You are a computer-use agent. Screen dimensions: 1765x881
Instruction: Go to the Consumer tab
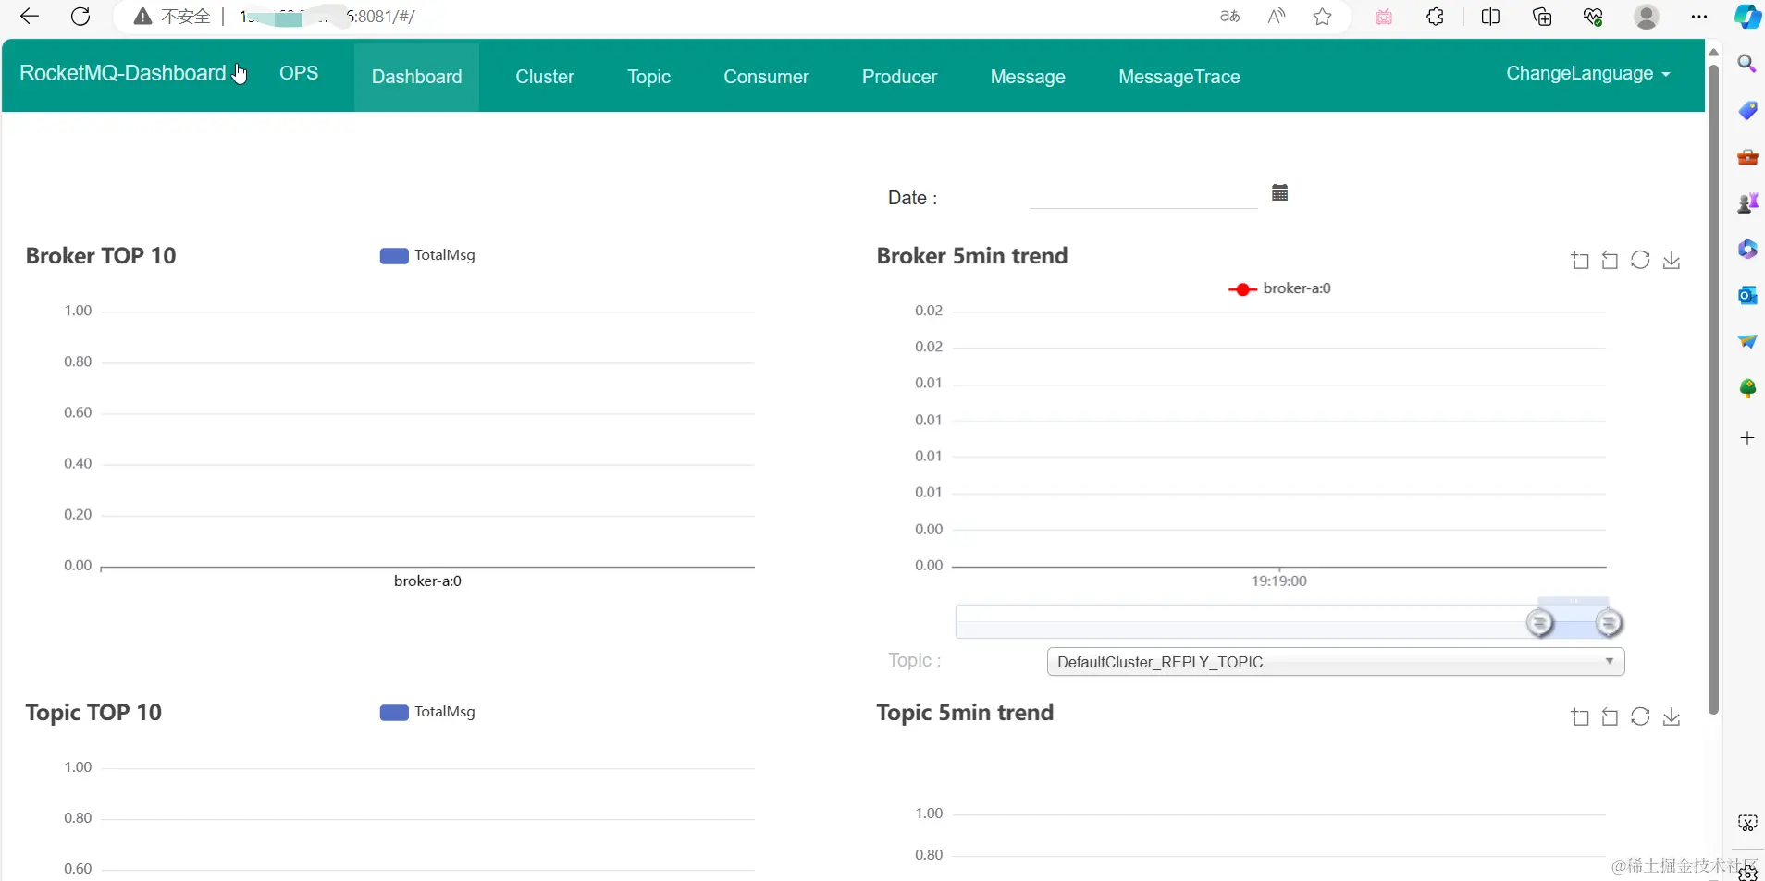point(766,77)
